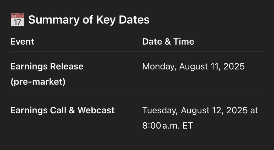Select the Event column header

pos(22,41)
